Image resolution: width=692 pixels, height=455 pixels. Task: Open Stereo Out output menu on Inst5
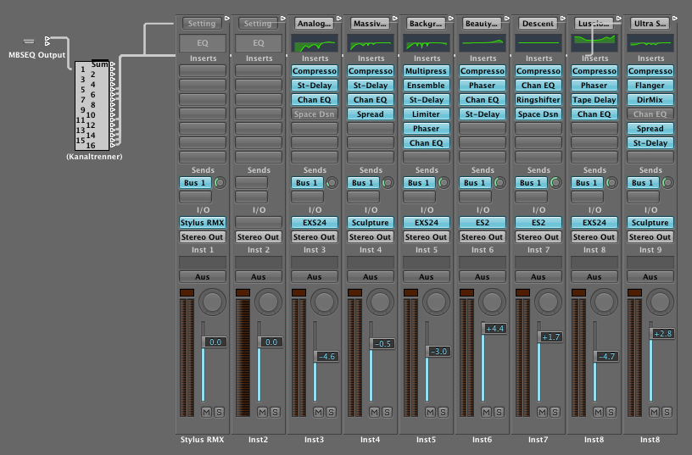tap(427, 237)
